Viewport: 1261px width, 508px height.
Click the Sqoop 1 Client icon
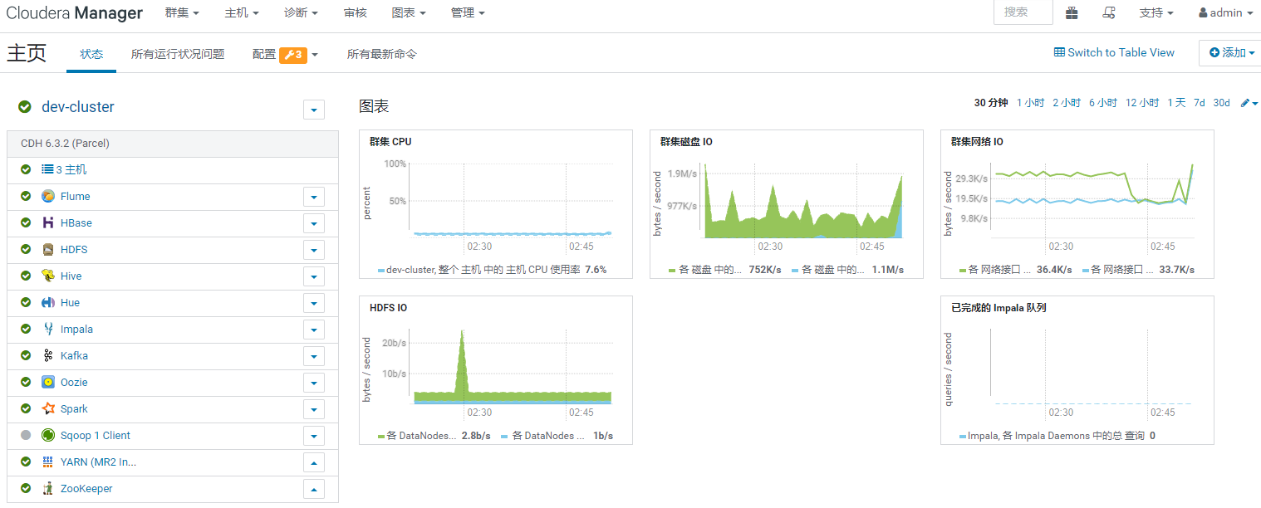click(48, 436)
